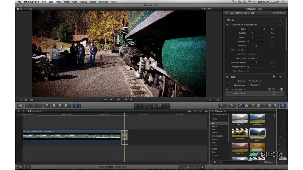Click the Match Color Choose button
The height and width of the screenshot is (170, 303).
click(x=254, y=85)
